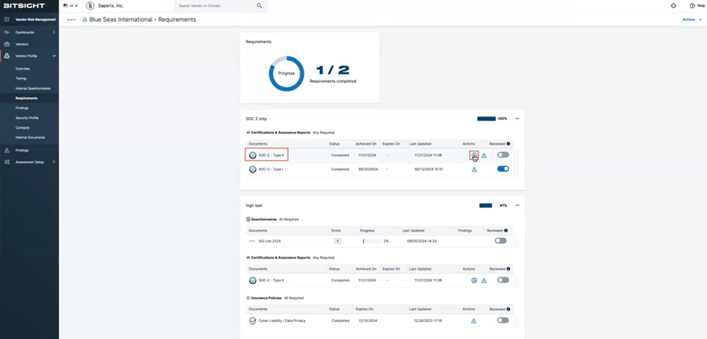Open Security Profile in sidebar

click(x=27, y=118)
